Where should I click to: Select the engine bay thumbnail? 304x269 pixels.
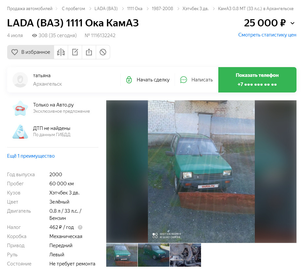coord(185,255)
